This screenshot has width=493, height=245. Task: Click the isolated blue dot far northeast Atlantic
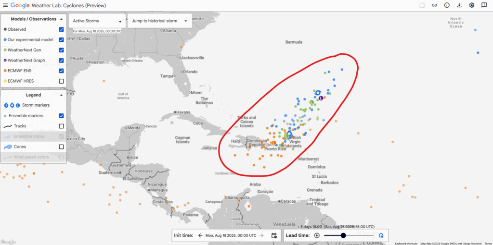coord(475,30)
